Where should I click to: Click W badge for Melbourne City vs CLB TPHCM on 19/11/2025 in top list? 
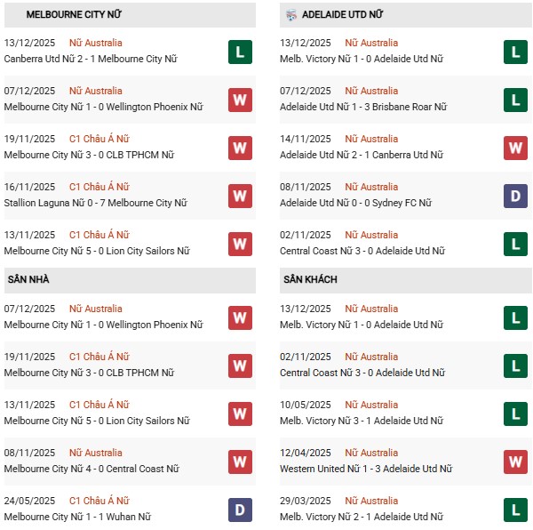240,148
